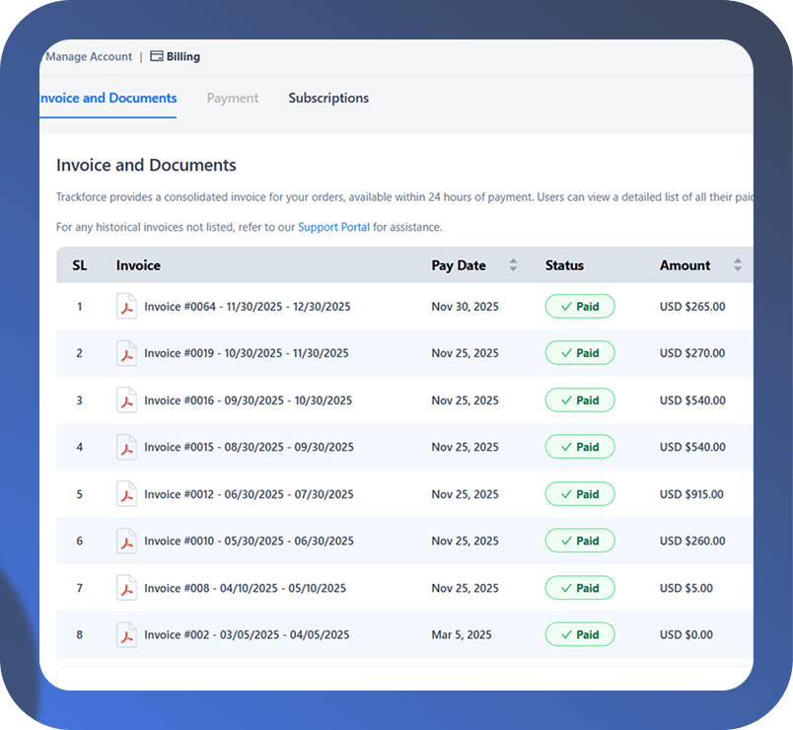Click Paid badge for Invoice #008
Screen dimensions: 793x730
(580, 588)
